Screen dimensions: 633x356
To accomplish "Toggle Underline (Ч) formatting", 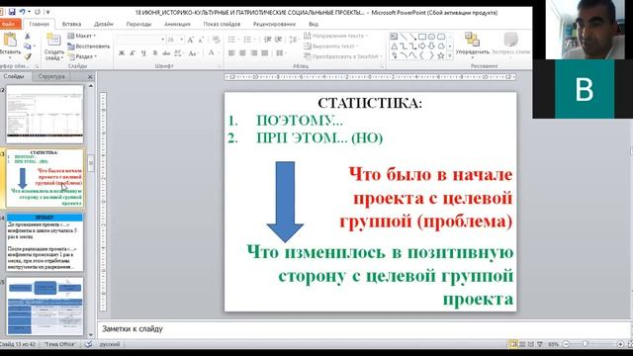I will pyautogui.click(x=143, y=52).
